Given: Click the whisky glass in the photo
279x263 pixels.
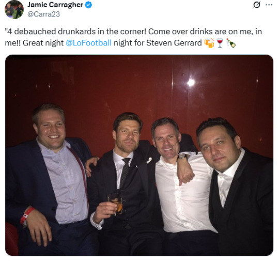Looking at the screenshot, I should pyautogui.click(x=116, y=203).
